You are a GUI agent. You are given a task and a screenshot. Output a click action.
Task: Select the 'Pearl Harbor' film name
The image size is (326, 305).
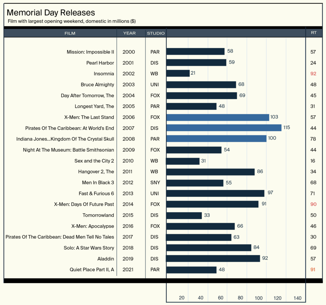(100, 63)
